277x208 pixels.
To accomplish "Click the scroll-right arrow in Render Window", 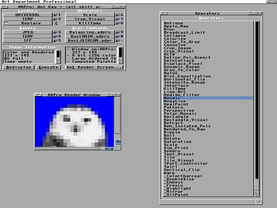I will click(111, 149).
